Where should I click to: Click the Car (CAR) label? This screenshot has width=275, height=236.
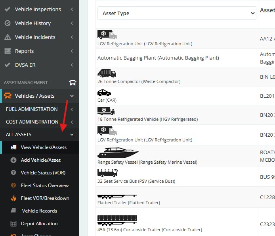107,100
